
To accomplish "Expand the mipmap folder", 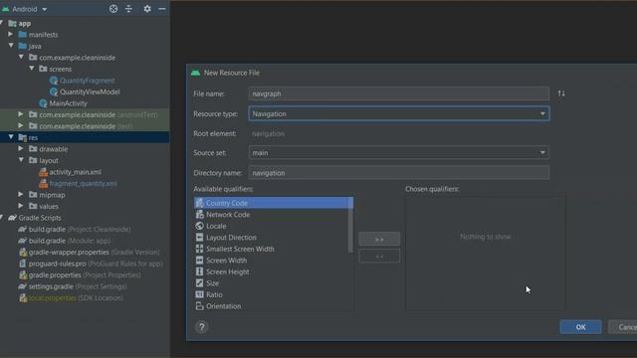I will tap(21, 195).
